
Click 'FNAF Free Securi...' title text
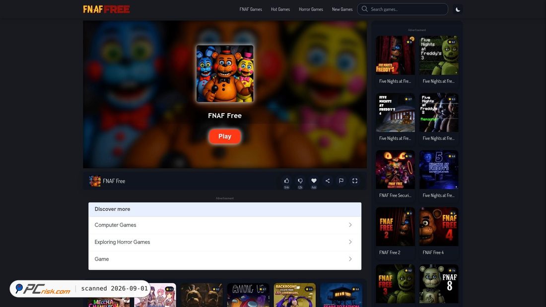(395, 195)
